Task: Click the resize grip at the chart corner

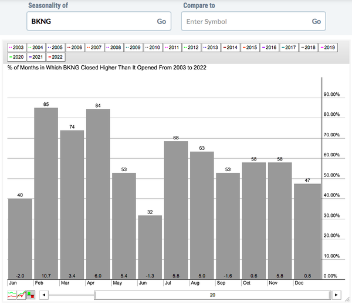Action: pos(347,299)
